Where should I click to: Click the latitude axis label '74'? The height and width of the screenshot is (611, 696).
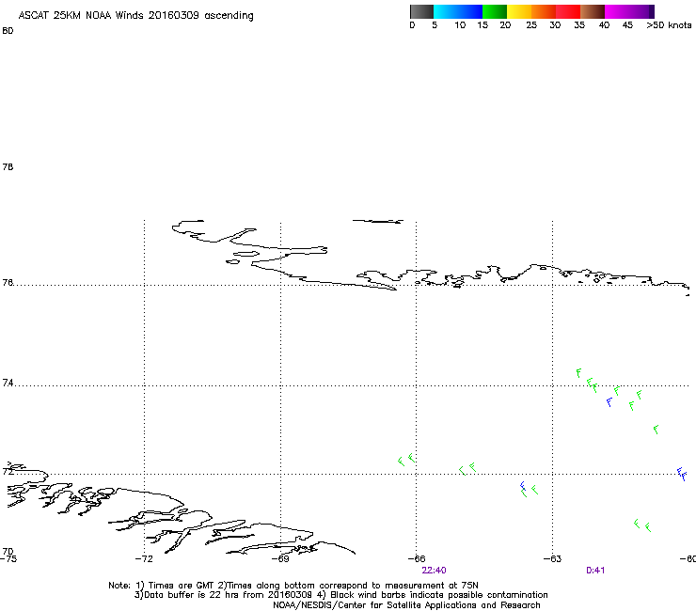8,383
